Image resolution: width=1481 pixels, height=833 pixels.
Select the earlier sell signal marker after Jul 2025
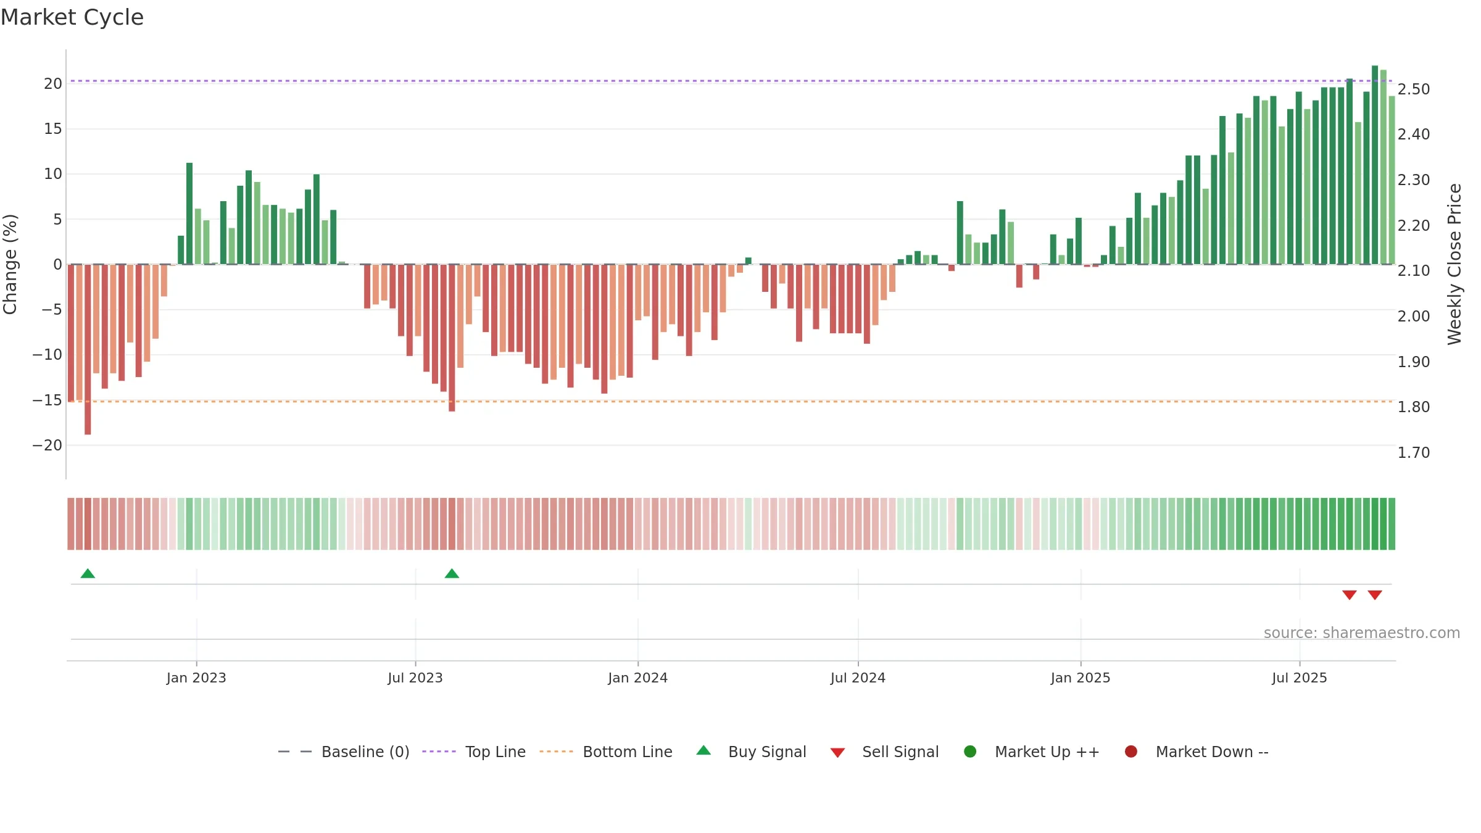(1350, 595)
